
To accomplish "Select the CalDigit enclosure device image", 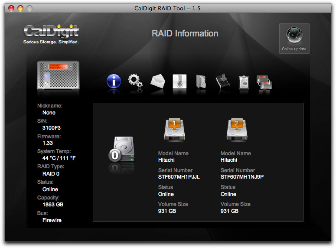I will tap(58, 75).
